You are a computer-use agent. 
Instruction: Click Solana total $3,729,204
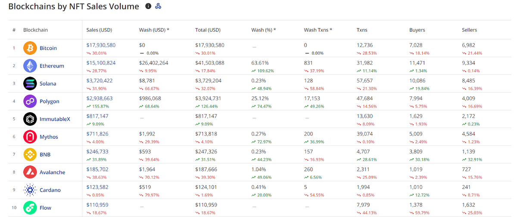pyautogui.click(x=208, y=80)
